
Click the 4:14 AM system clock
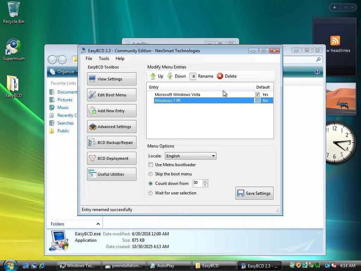348,266
